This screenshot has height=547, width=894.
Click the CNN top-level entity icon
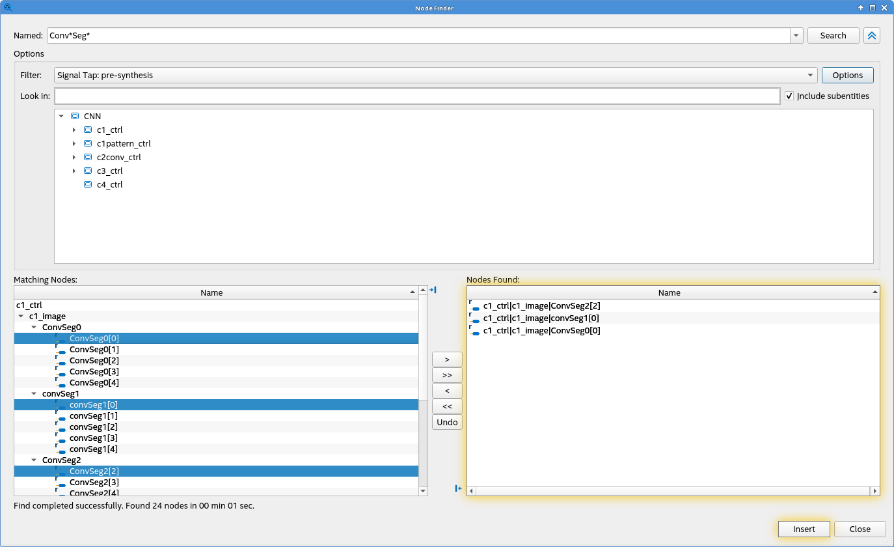coord(75,116)
